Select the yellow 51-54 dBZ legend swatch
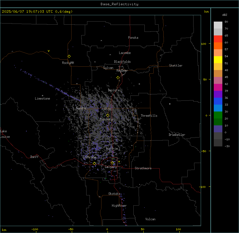 [218, 59]
